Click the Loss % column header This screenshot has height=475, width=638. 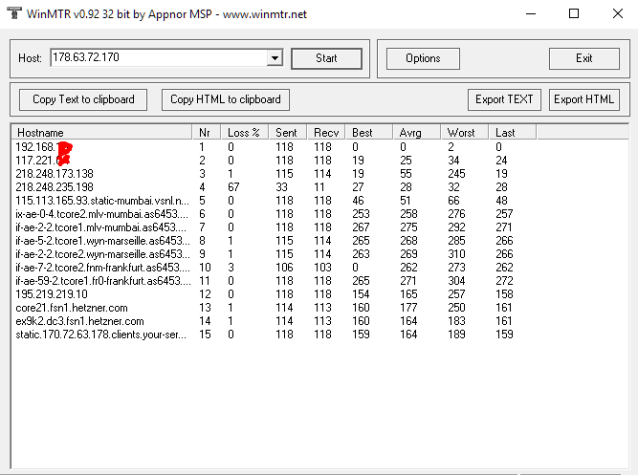tap(245, 133)
